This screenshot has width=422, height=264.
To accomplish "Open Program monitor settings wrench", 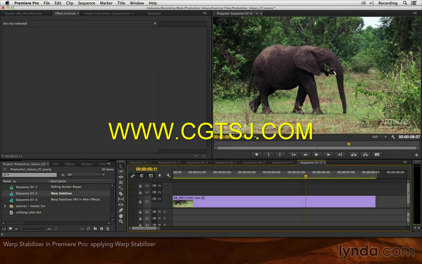I will click(x=393, y=137).
